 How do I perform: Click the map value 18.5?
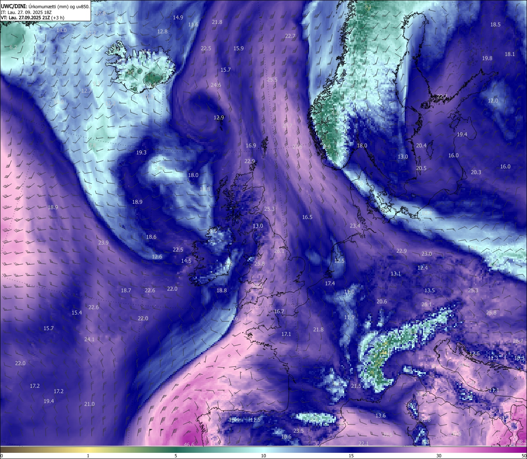(x=495, y=24)
